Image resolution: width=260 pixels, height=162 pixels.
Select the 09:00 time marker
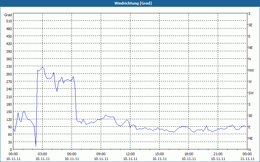(101, 154)
